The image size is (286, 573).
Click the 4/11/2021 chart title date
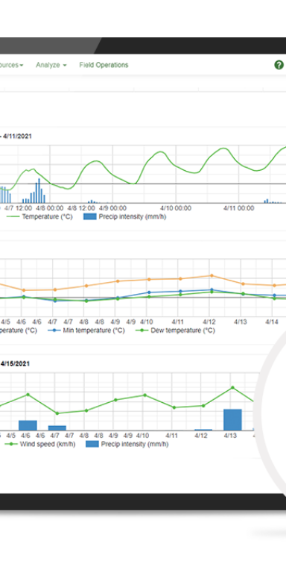18,137
